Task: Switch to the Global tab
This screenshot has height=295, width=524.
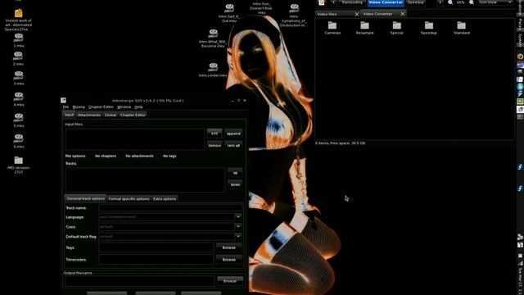Action: [111, 115]
